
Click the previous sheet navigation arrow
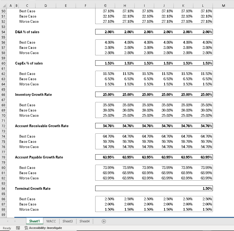pyautogui.click(x=7, y=221)
